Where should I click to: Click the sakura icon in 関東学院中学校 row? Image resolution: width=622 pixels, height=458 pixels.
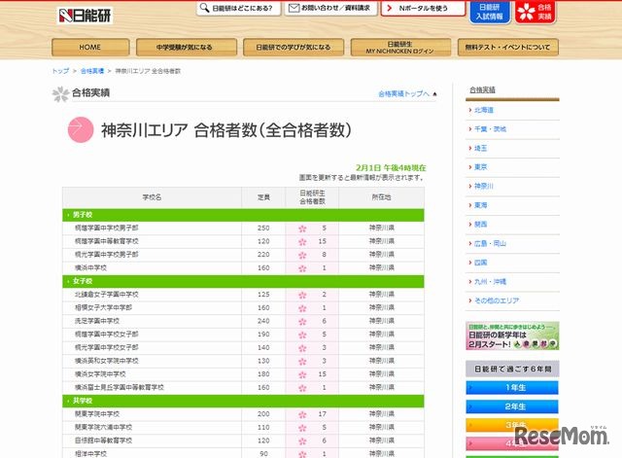(302, 414)
